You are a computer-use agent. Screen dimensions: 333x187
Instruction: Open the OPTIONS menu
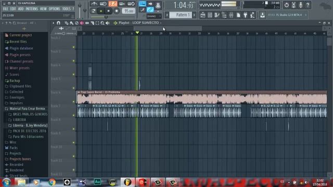(54, 9)
